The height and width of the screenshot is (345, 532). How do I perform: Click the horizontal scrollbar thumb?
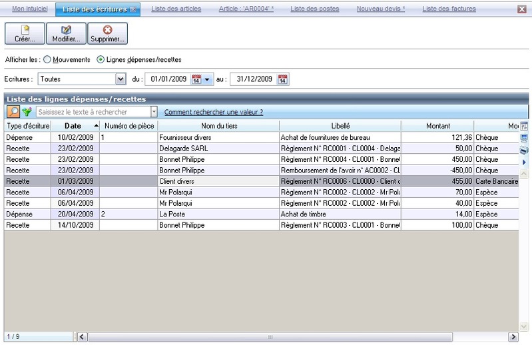coord(270,337)
